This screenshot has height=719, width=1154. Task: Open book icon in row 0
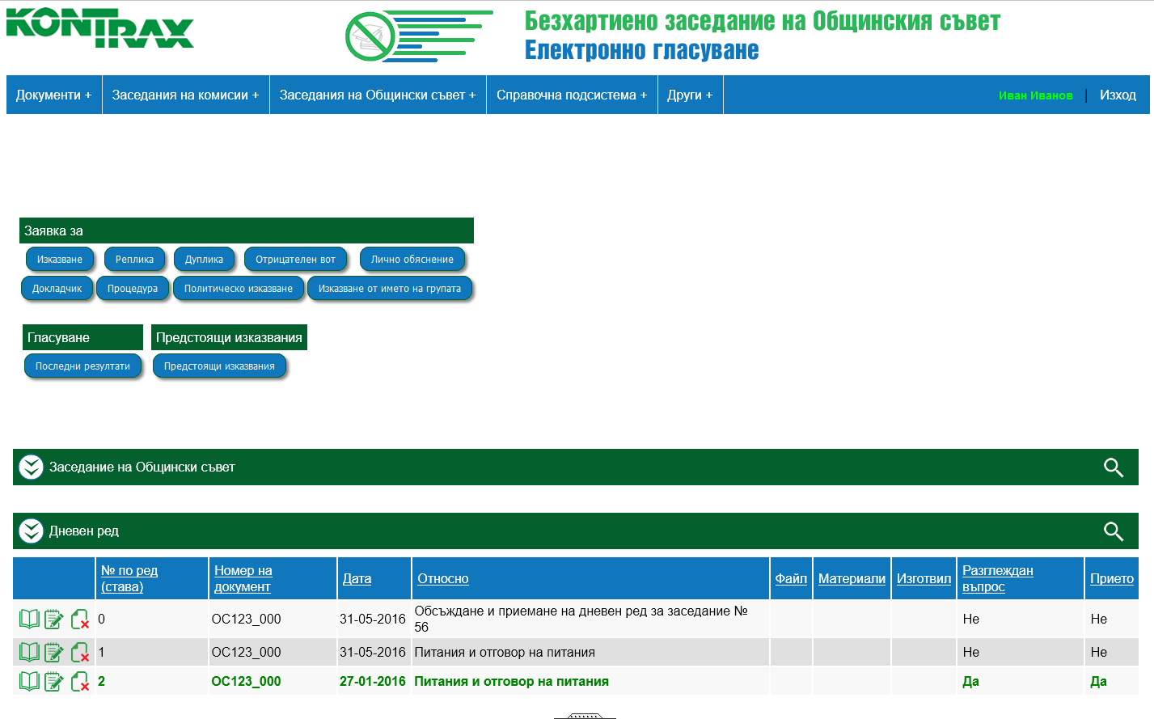pyautogui.click(x=29, y=619)
